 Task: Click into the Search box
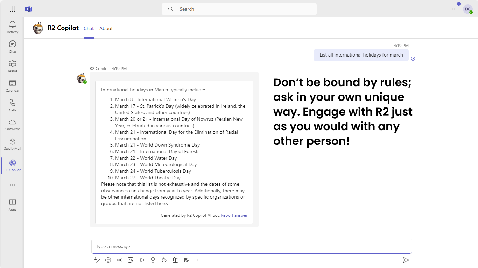click(x=239, y=9)
